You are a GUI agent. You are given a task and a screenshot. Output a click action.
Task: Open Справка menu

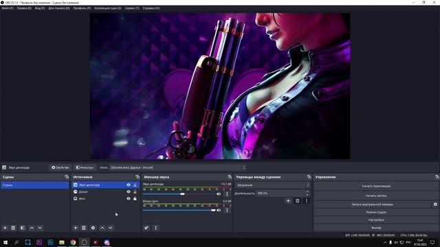151,8
